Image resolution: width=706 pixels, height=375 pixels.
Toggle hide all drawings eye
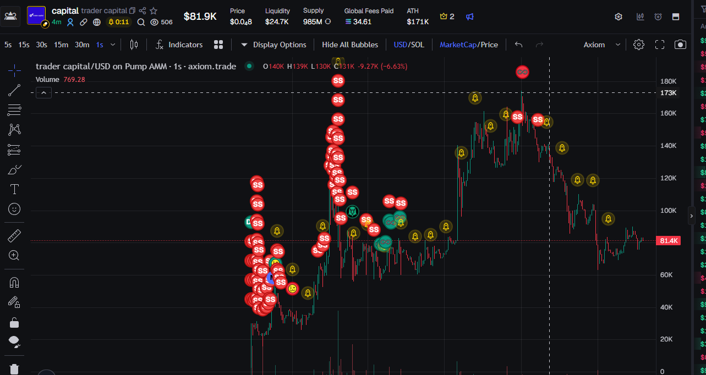point(14,342)
